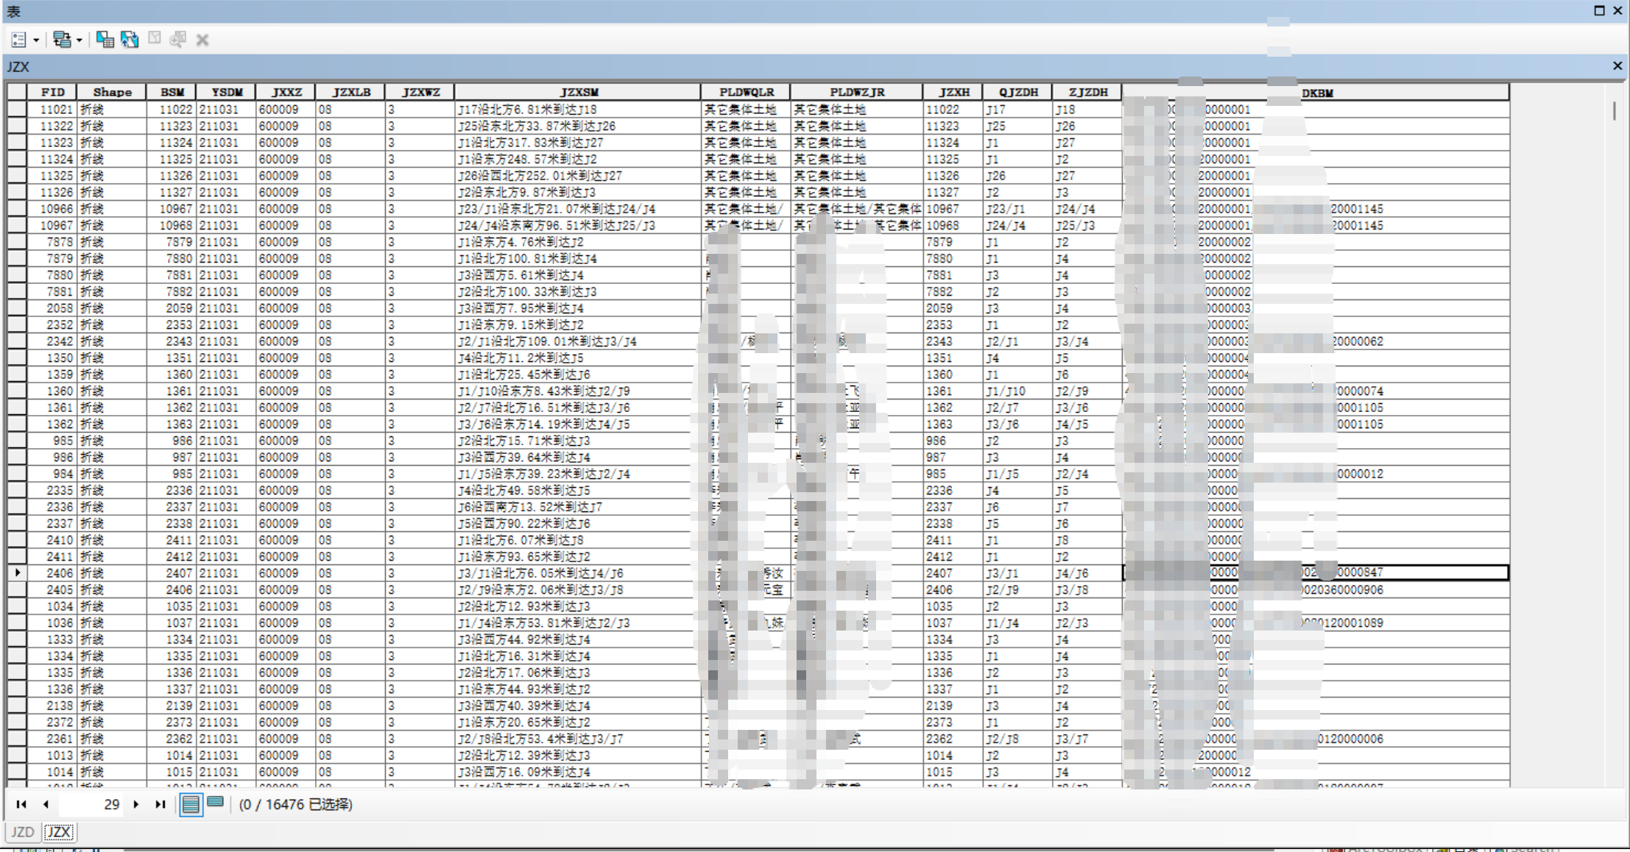The image size is (1630, 852).
Task: Click the Select By Attributes icon
Action: point(105,40)
